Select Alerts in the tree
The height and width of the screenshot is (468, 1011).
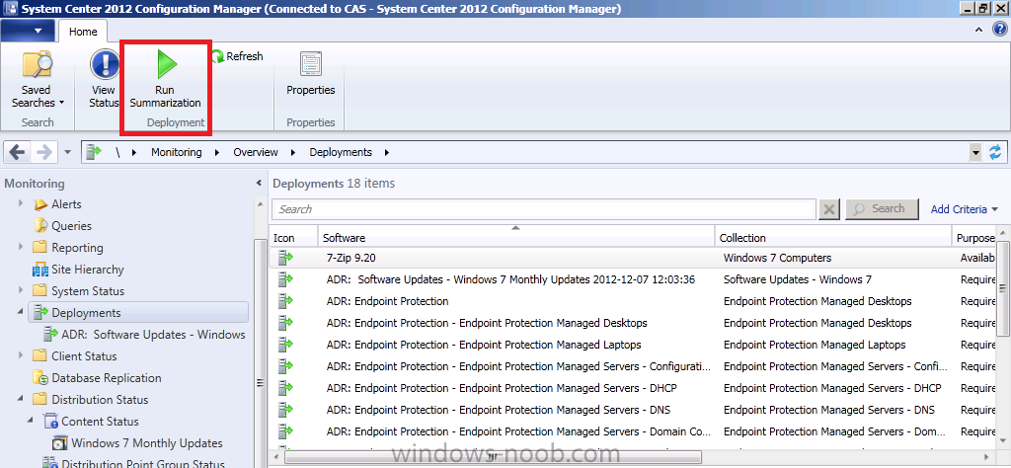point(66,204)
